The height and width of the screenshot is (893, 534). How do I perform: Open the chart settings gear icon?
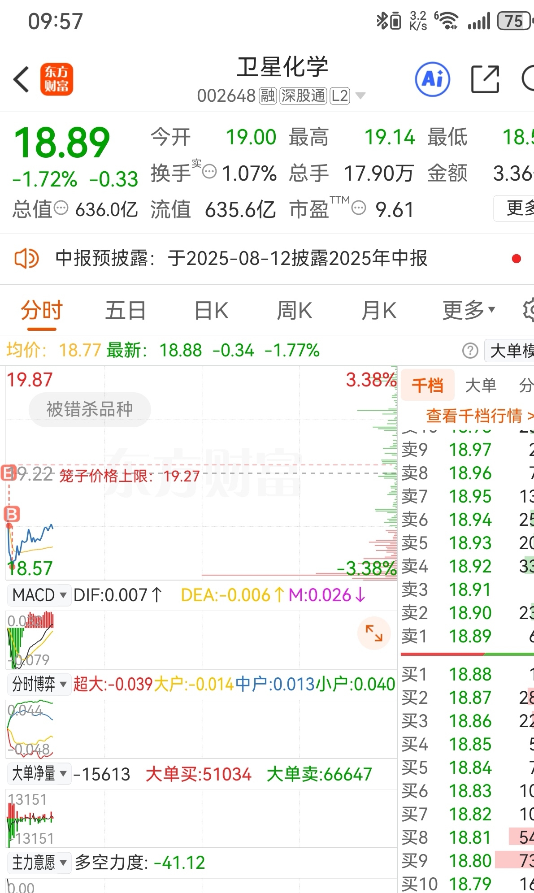tap(528, 309)
